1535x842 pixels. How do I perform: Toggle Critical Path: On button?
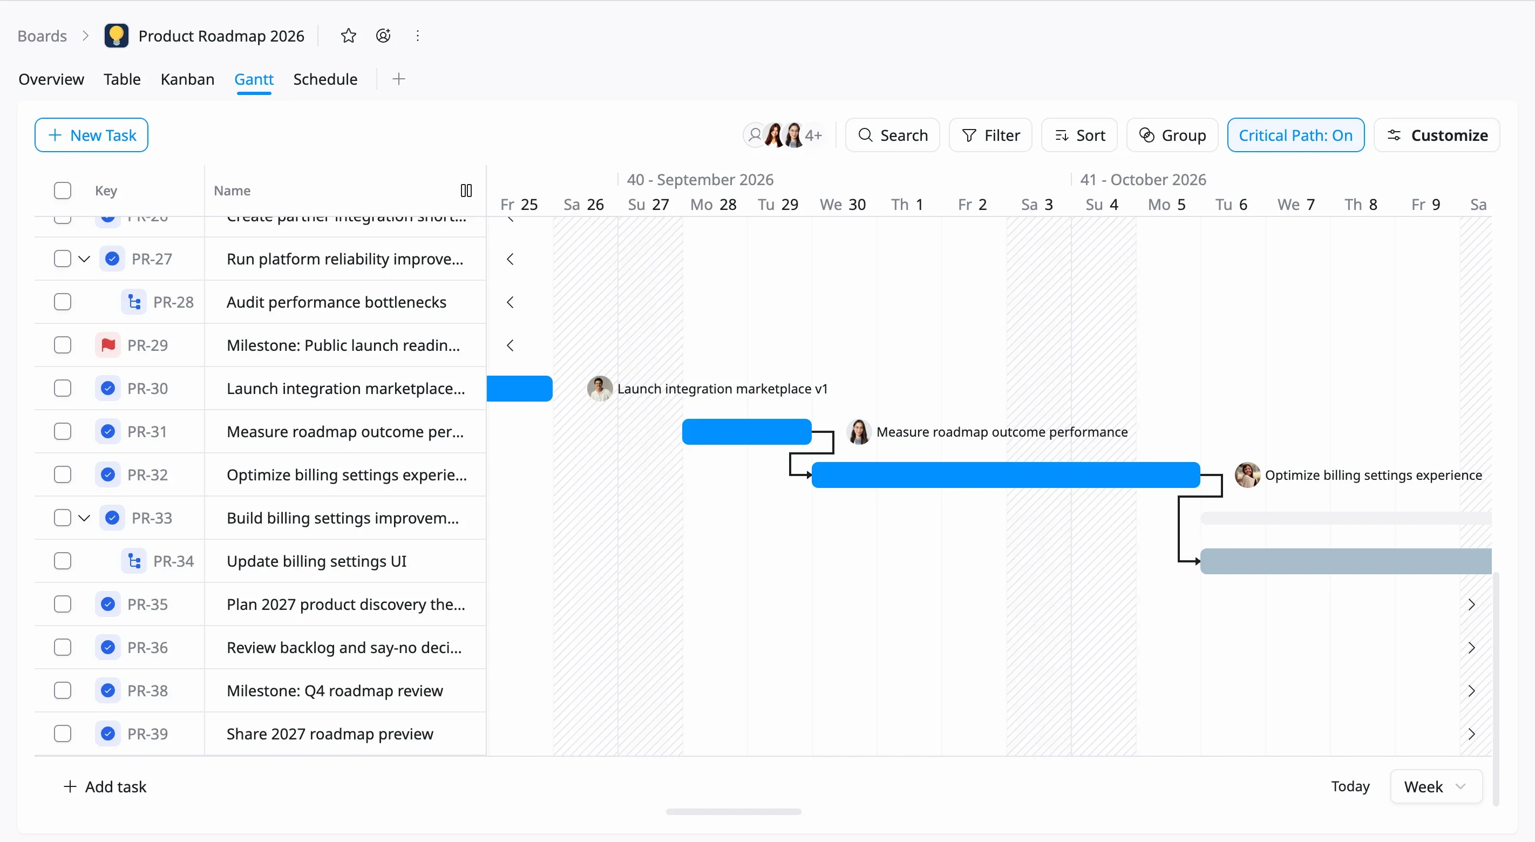(x=1295, y=135)
